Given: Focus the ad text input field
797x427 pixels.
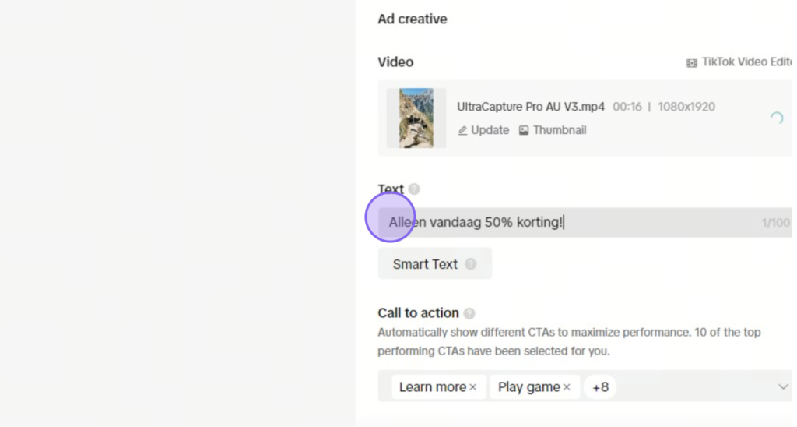Looking at the screenshot, I should click(x=585, y=222).
